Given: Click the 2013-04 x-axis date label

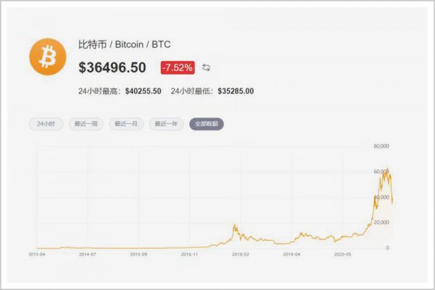Looking at the screenshot, I should [37, 255].
